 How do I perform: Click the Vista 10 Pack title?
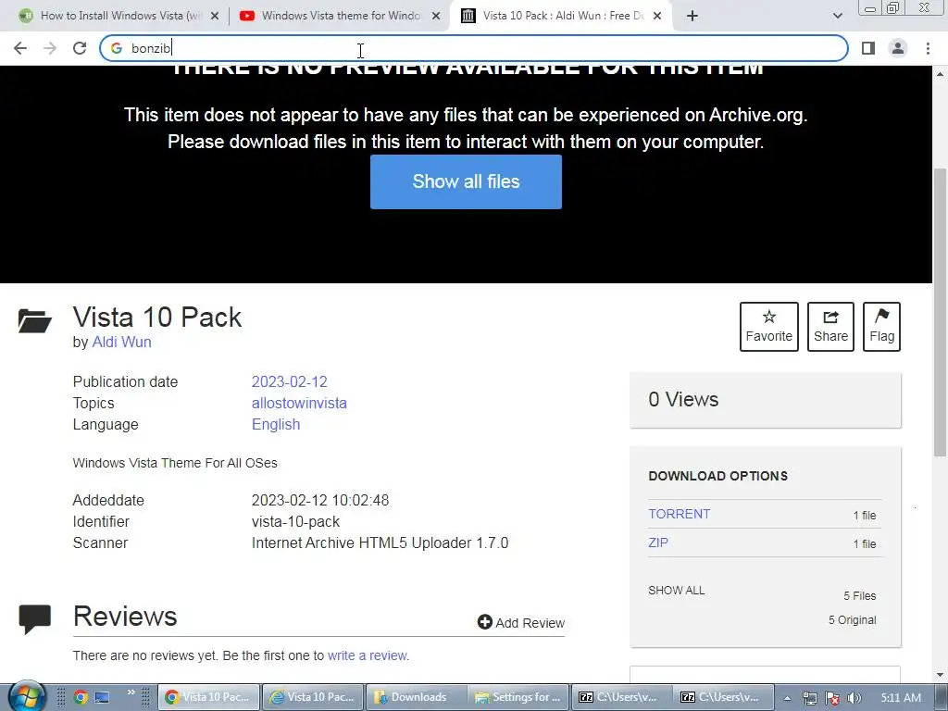coord(157,317)
